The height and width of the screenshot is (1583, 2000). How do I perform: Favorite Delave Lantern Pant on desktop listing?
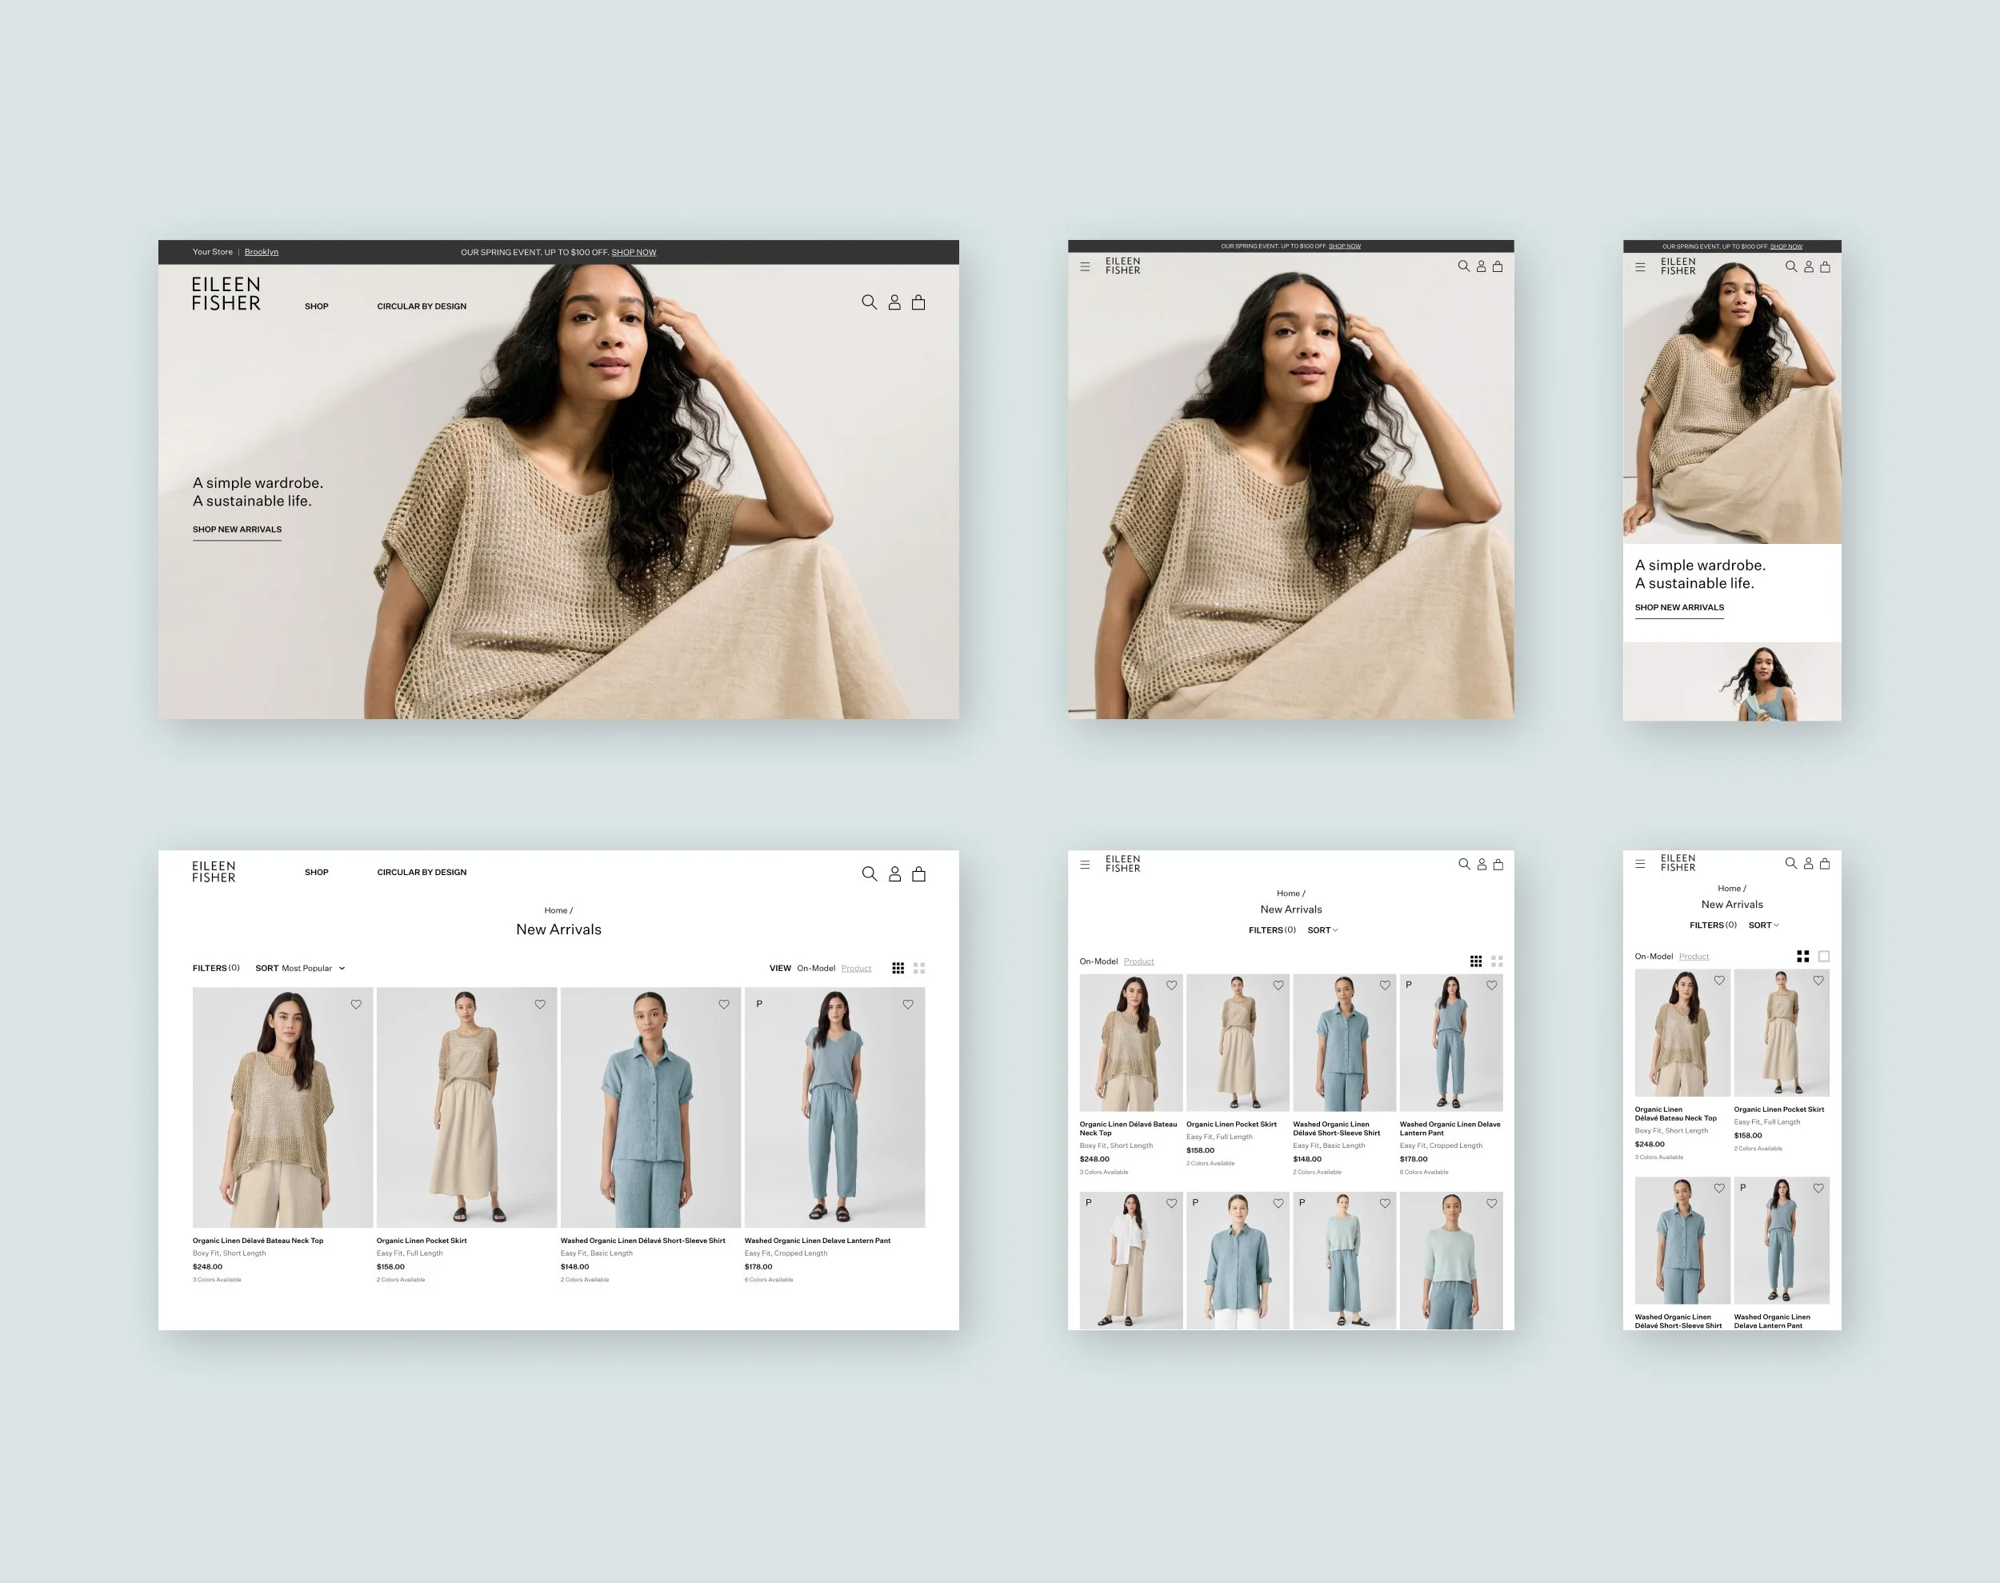[x=908, y=1004]
